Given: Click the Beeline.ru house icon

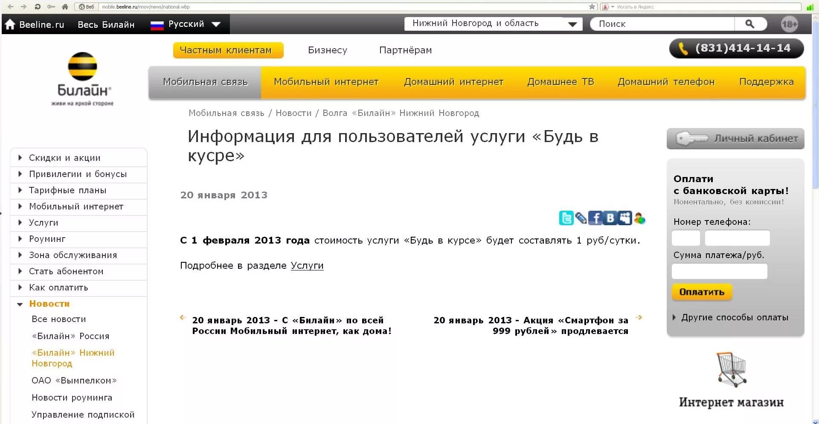Looking at the screenshot, I should [x=10, y=24].
